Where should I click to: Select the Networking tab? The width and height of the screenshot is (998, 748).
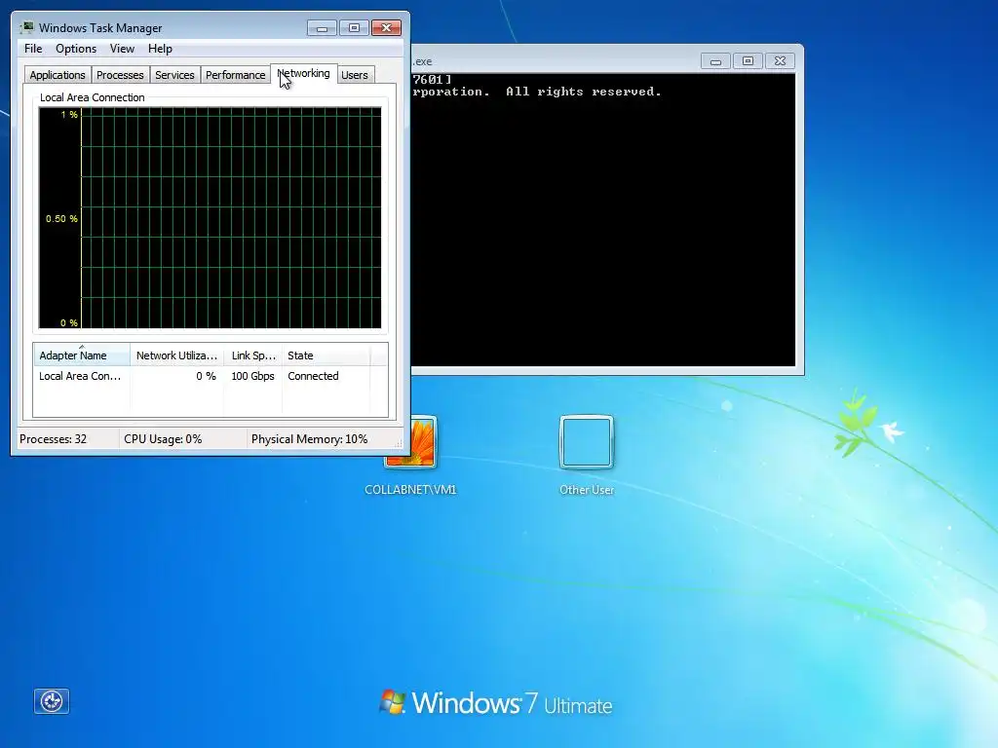click(304, 73)
